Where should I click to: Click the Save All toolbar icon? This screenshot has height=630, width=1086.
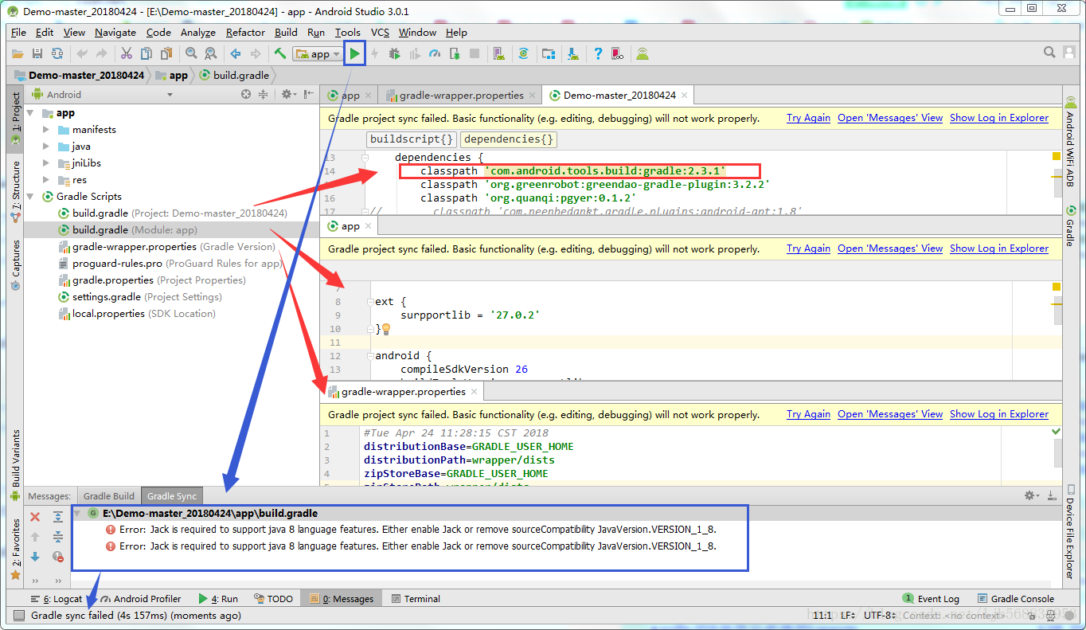(37, 53)
